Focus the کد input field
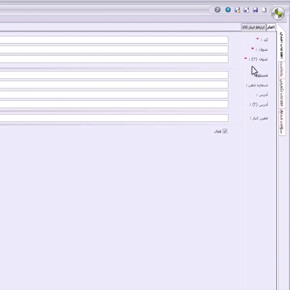This screenshot has height=290, width=290. pyautogui.click(x=114, y=40)
